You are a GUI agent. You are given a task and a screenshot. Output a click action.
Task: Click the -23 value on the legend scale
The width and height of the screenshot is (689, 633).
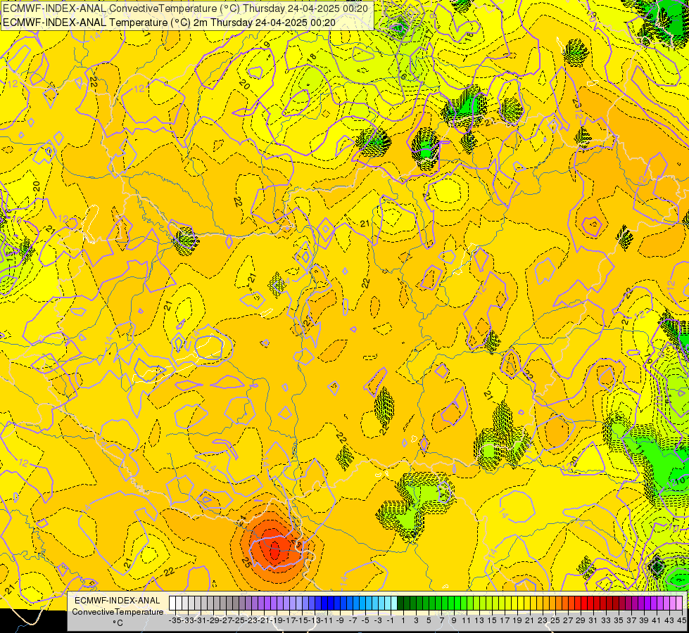pos(252,620)
